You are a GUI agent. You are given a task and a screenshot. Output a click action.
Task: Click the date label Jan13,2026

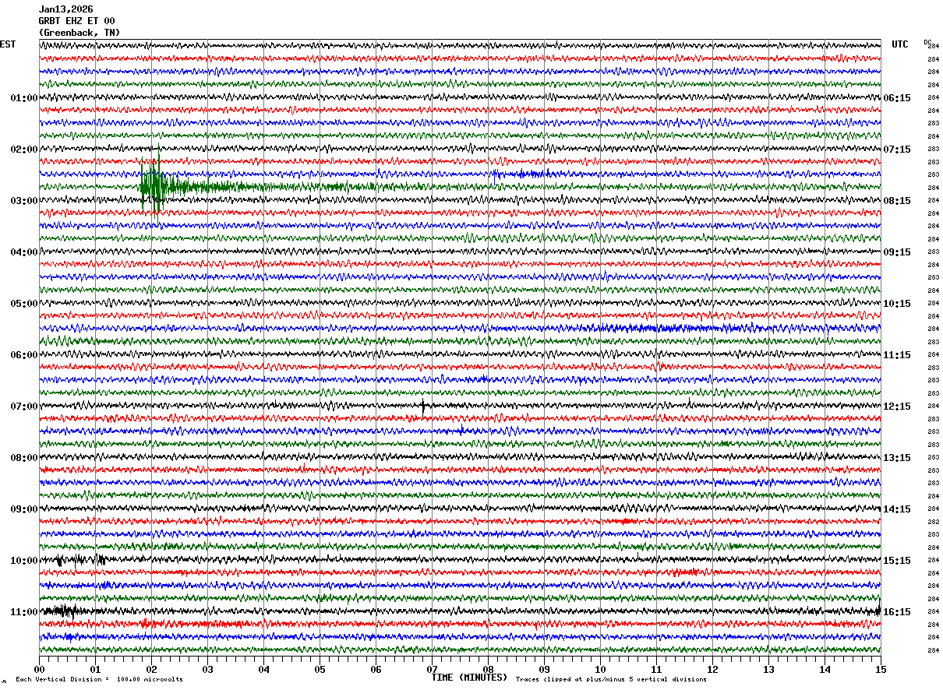tap(65, 9)
